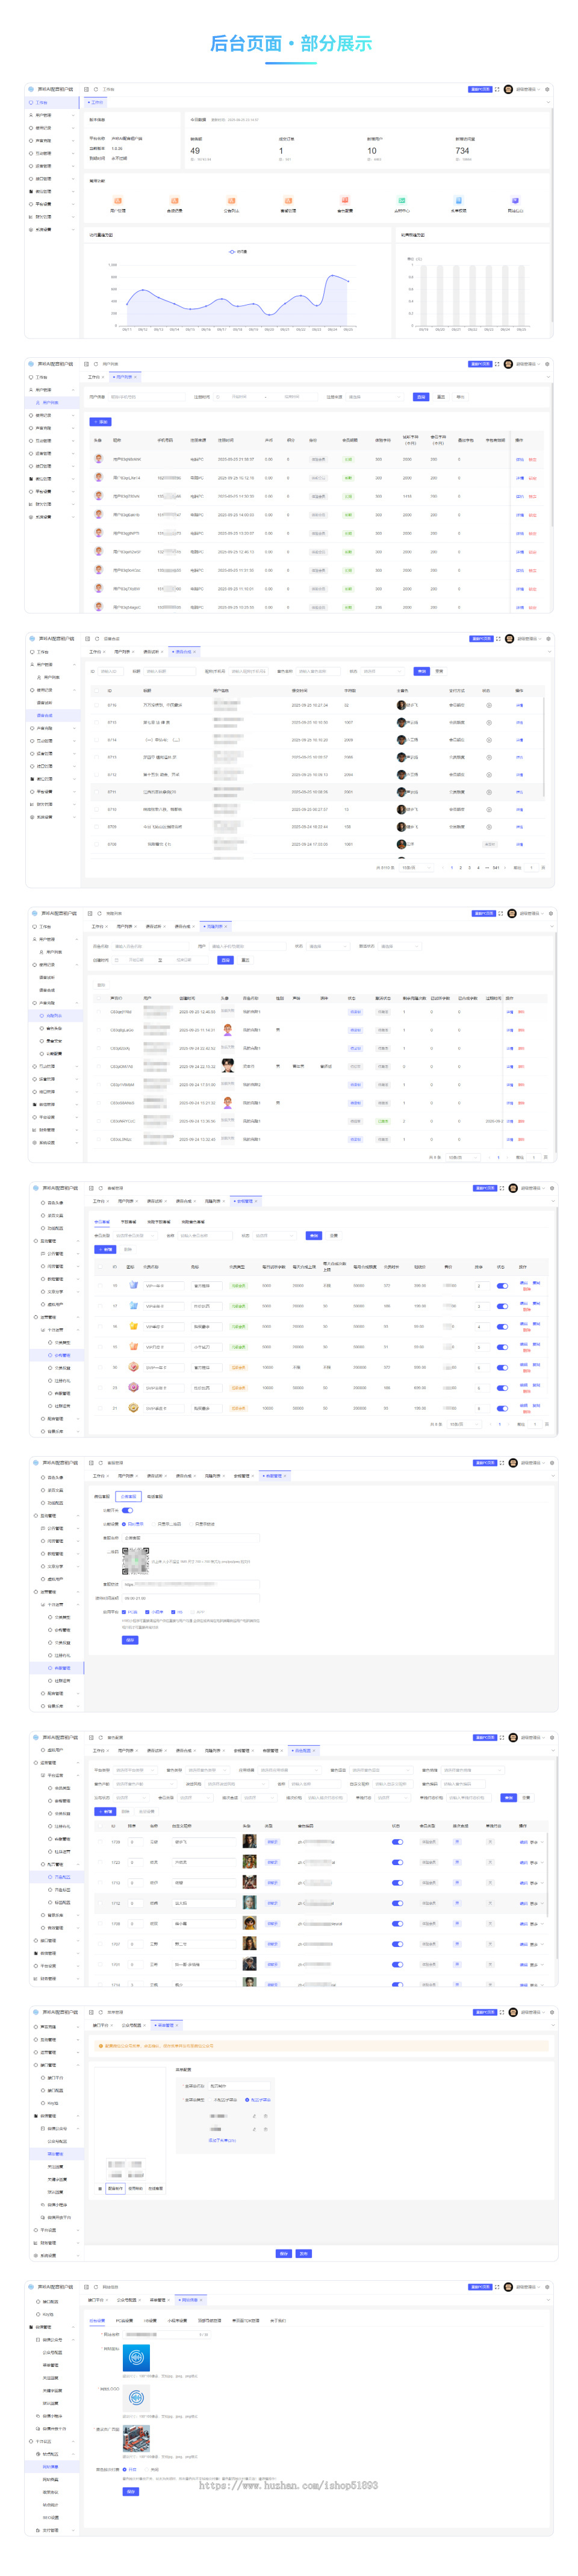Viewport: 578px width, 2576px height.
Task: Switch to the 小程序设置 tab
Action: pyautogui.click(x=177, y=2320)
